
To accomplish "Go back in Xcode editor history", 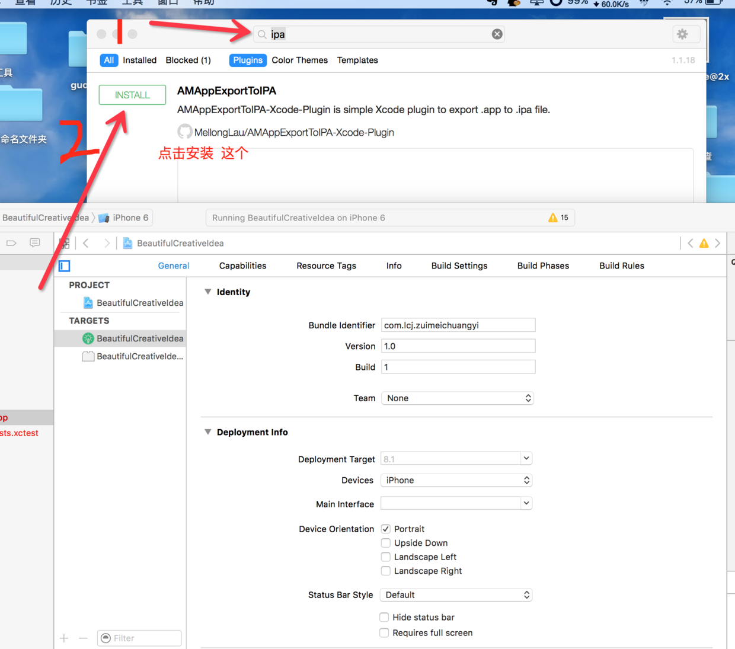I will [x=87, y=243].
